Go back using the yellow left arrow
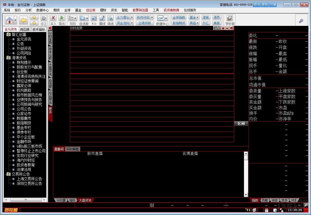The height and width of the screenshot is (215, 311). coord(24,20)
